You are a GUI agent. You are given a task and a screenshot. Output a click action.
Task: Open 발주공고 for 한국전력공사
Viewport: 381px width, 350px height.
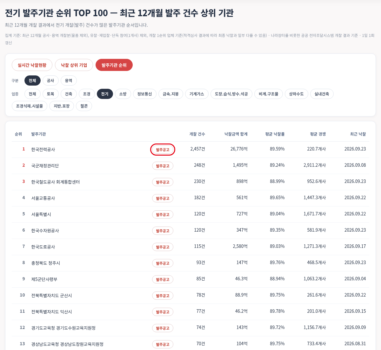pyautogui.click(x=163, y=150)
